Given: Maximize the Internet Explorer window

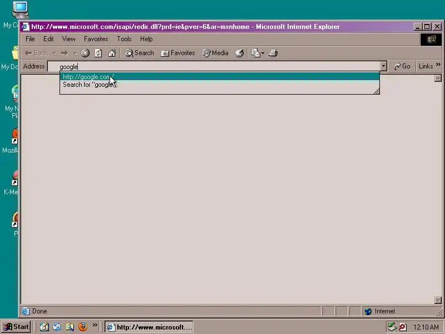Looking at the screenshot, I should pyautogui.click(x=427, y=27).
